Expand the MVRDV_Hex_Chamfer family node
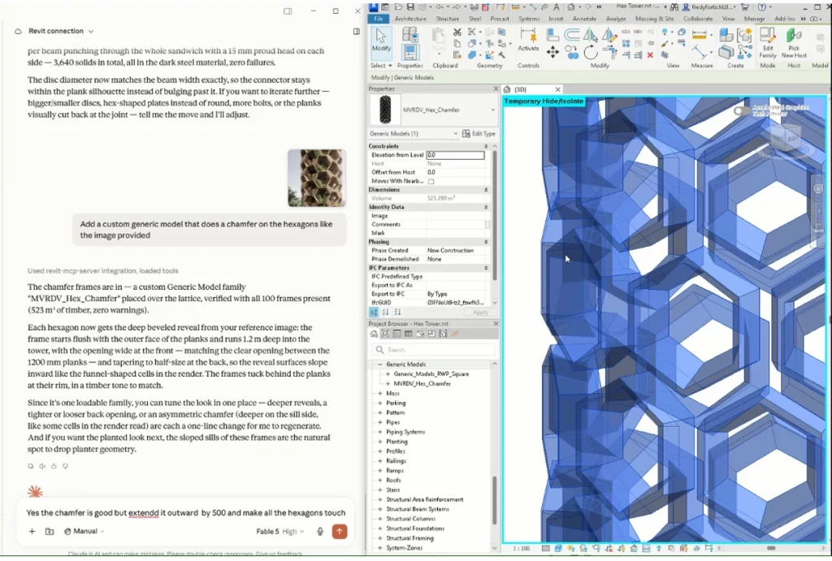832x561 pixels. coord(388,384)
